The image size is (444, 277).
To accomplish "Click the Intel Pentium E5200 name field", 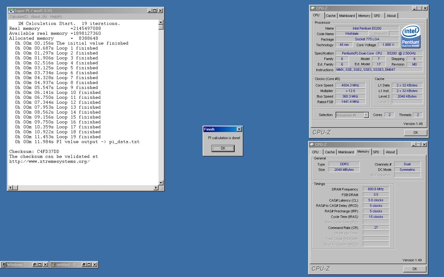I will pyautogui.click(x=367, y=28).
